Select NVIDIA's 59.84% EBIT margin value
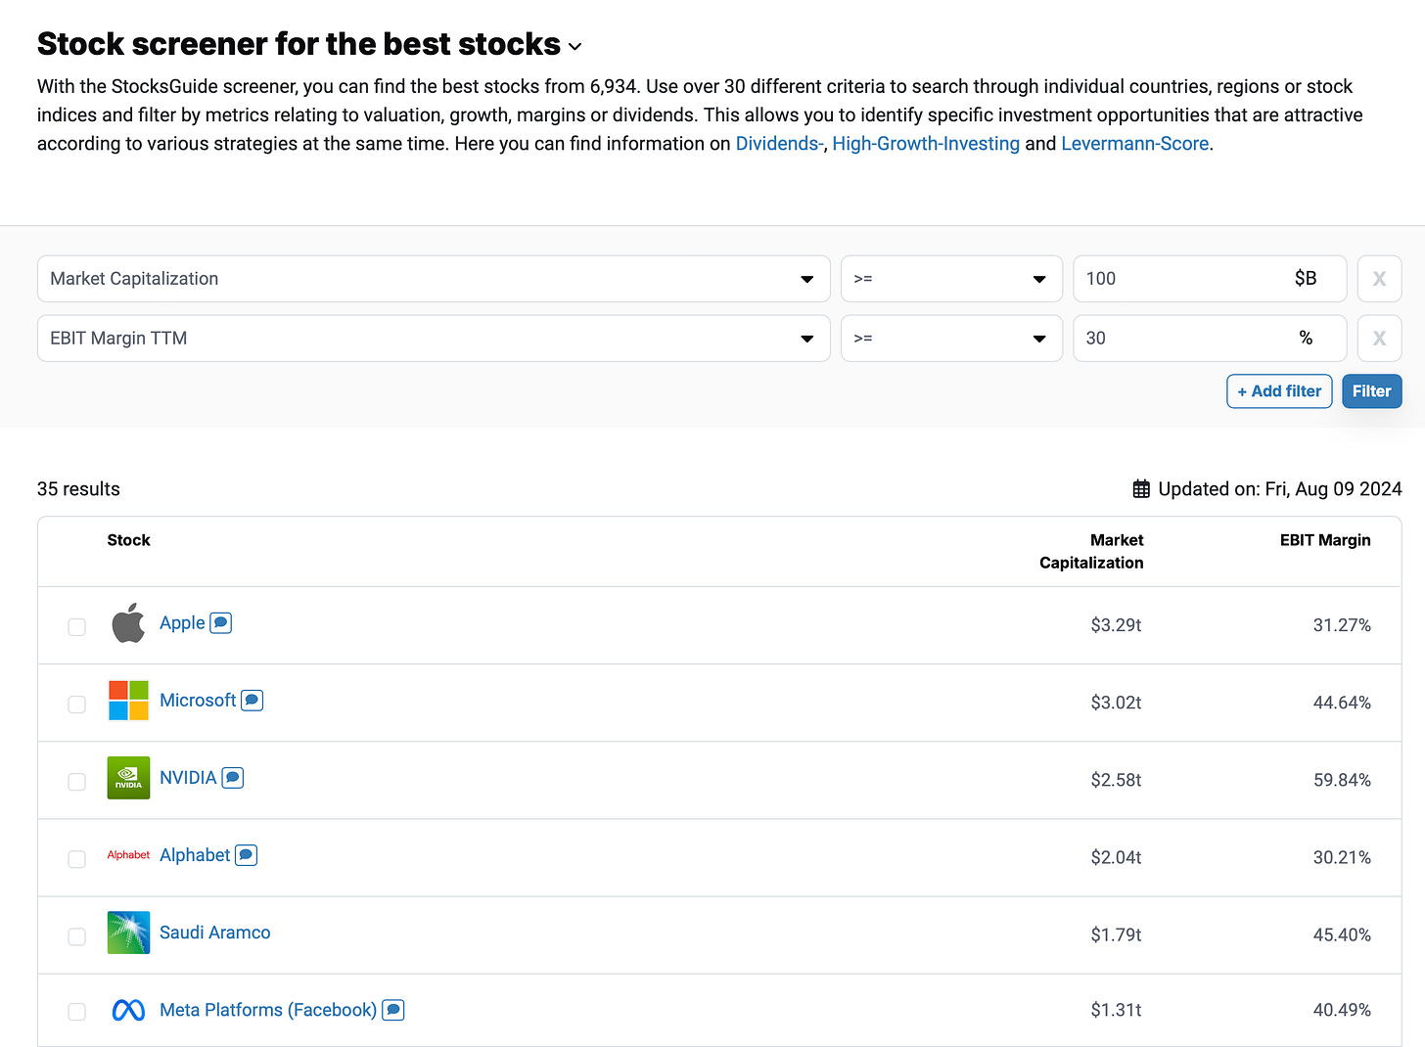The height and width of the screenshot is (1047, 1425). click(1342, 780)
